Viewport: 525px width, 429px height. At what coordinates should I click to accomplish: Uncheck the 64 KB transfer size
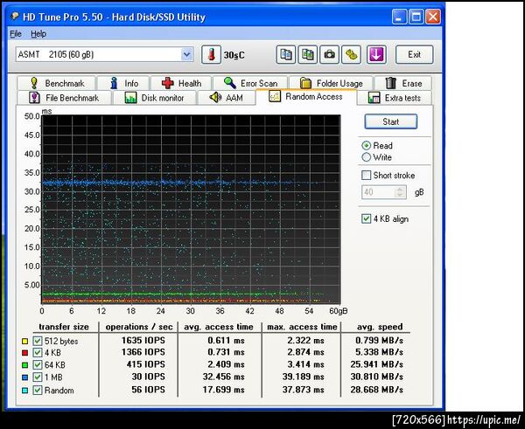click(37, 365)
